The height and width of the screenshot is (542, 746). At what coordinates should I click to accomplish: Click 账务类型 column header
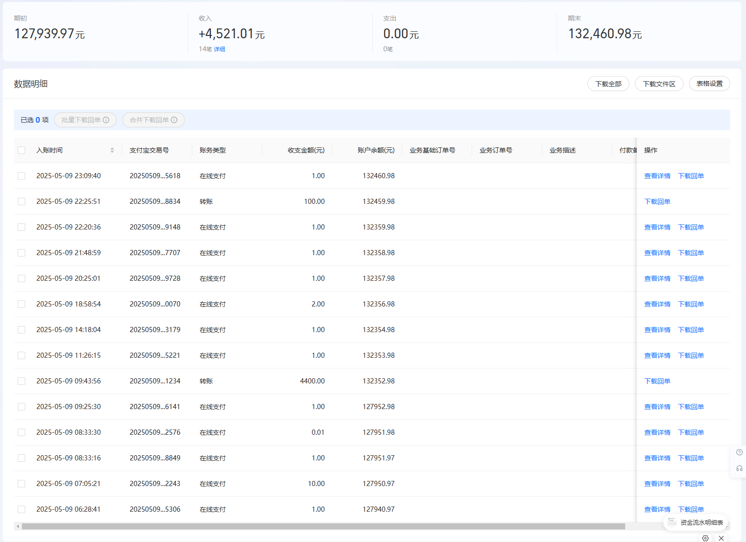213,150
